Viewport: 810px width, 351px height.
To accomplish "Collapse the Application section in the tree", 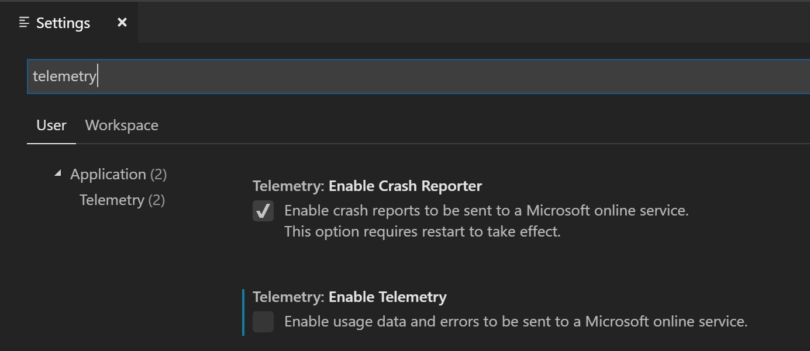I will (x=57, y=173).
